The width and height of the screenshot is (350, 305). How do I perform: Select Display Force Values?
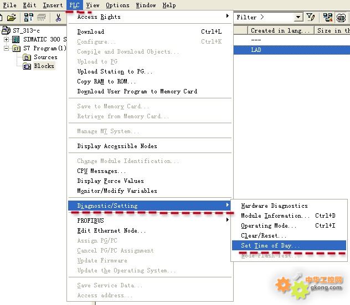[150, 181]
